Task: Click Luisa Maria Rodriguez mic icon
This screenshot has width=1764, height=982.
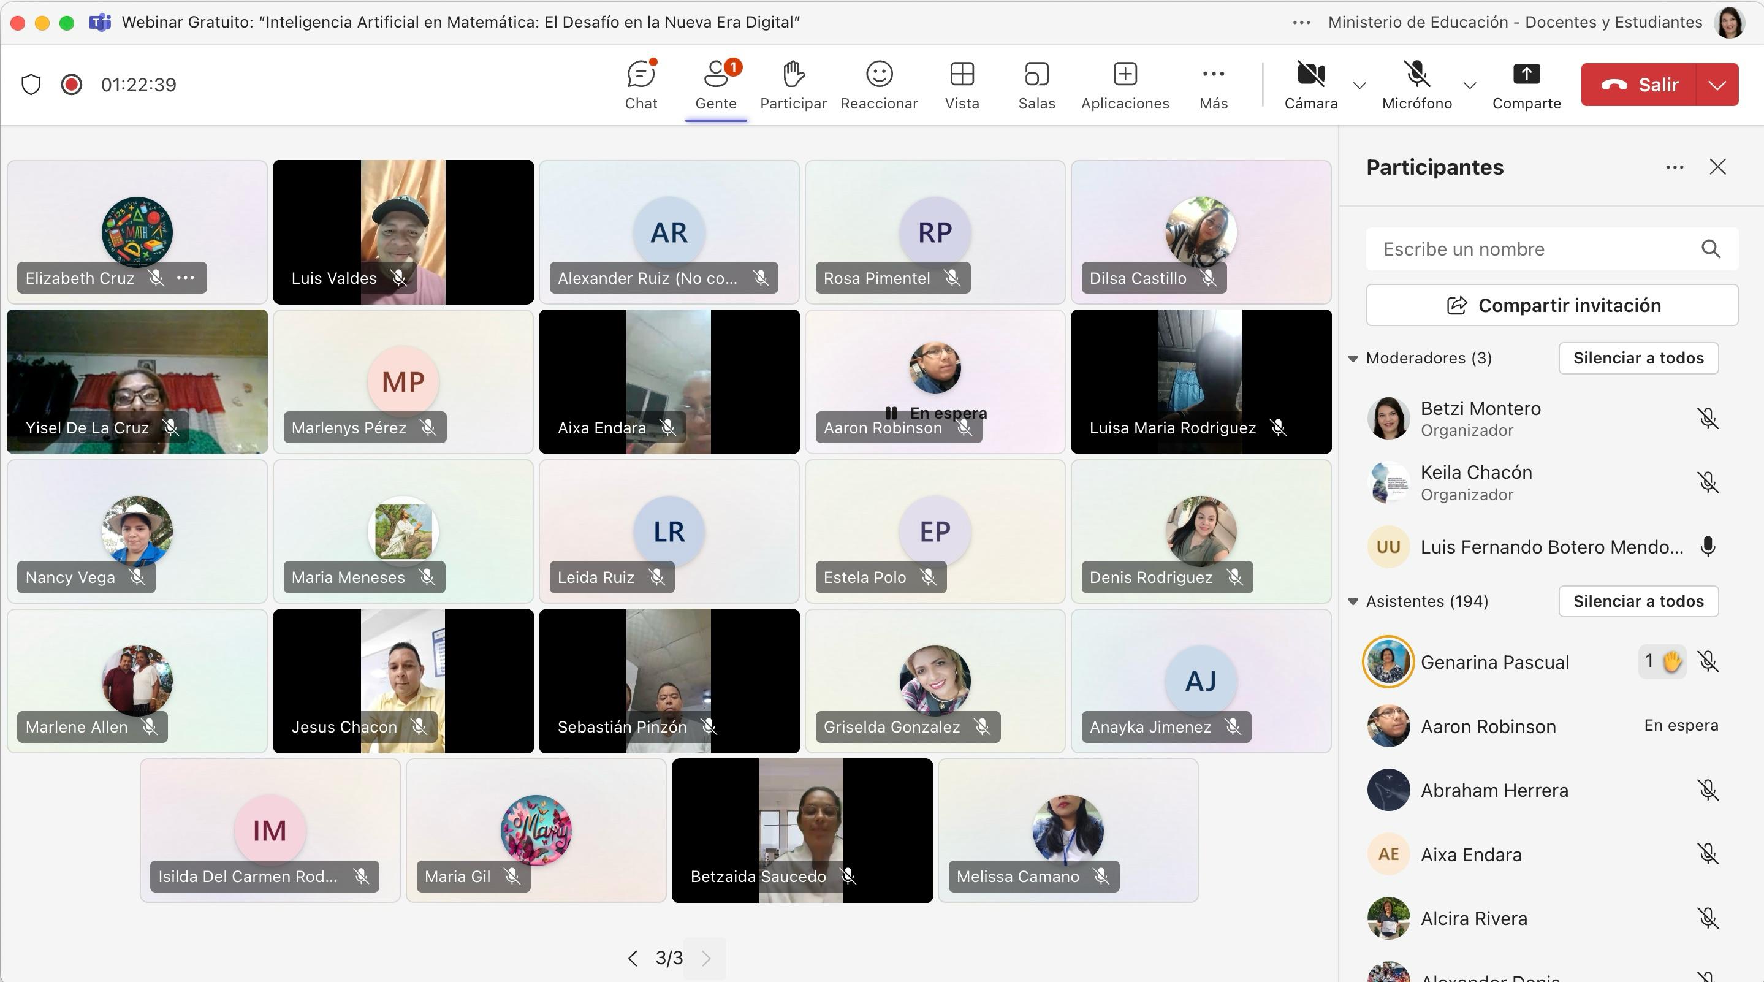Action: click(x=1279, y=427)
